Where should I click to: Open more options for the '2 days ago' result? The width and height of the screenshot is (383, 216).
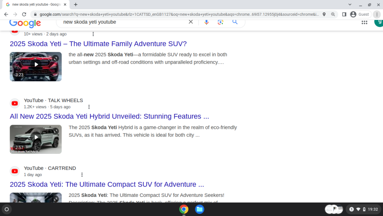pyautogui.click(x=93, y=34)
